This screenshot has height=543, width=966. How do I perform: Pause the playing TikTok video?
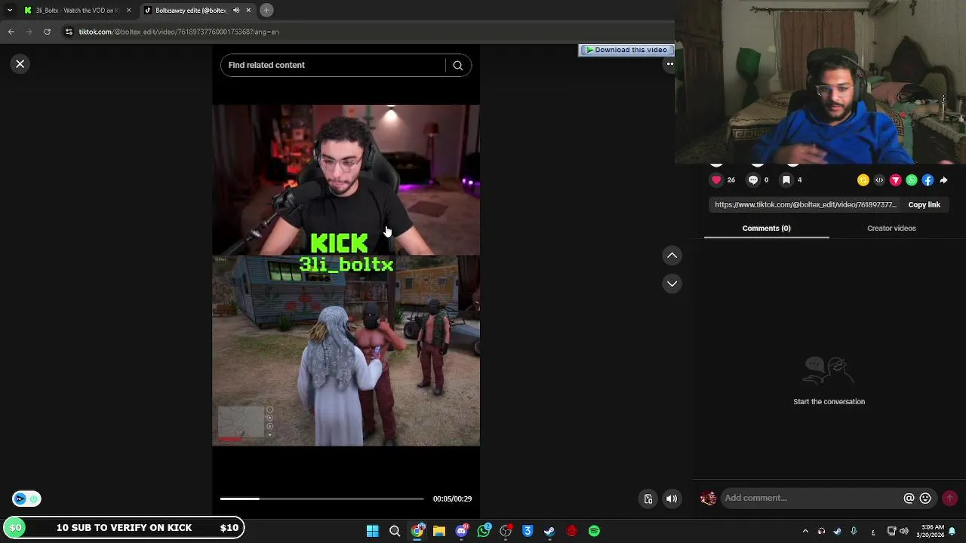346,275
